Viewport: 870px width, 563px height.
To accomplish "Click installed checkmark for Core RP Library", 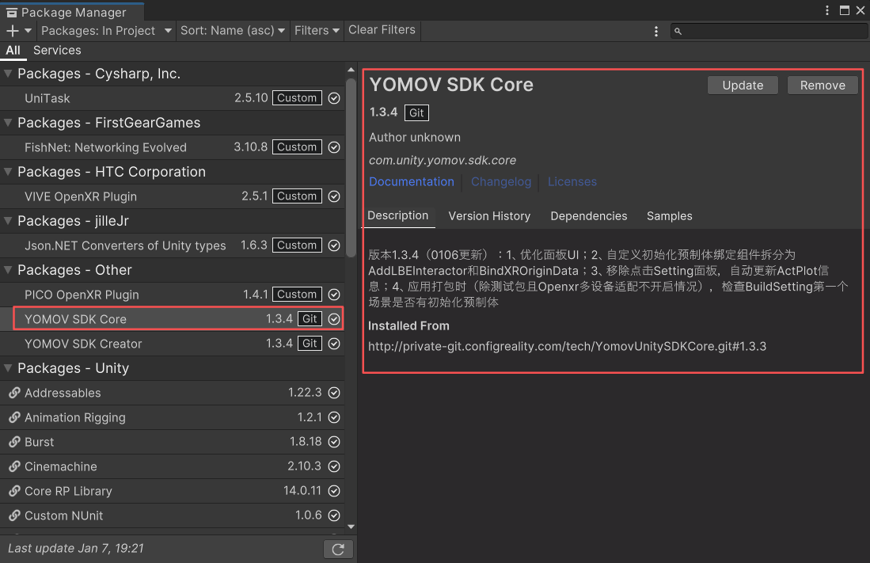I will 334,491.
